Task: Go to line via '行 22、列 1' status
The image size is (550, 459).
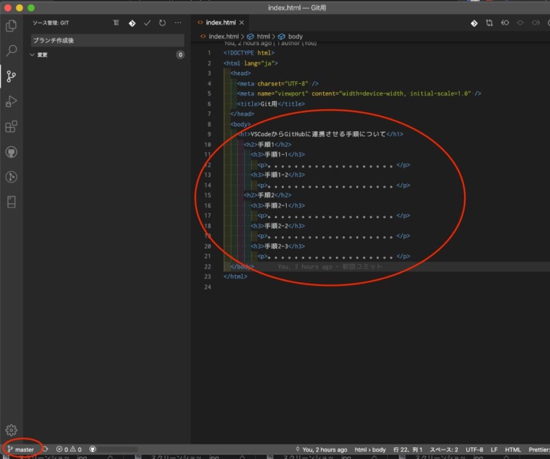Action: (408, 449)
